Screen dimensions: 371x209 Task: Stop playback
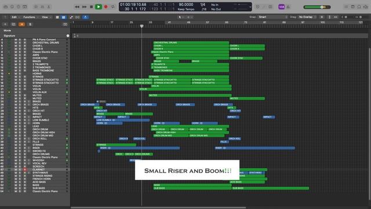(92, 7)
